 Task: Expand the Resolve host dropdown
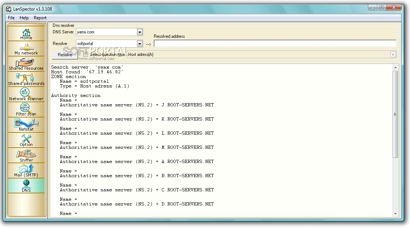[x=140, y=43]
